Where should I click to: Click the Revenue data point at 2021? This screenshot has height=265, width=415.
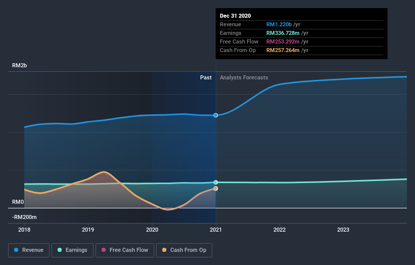[x=216, y=115]
